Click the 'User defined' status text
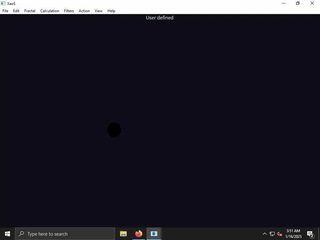 (160, 18)
